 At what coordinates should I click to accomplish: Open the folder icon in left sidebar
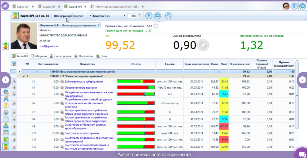pyautogui.click(x=6, y=106)
